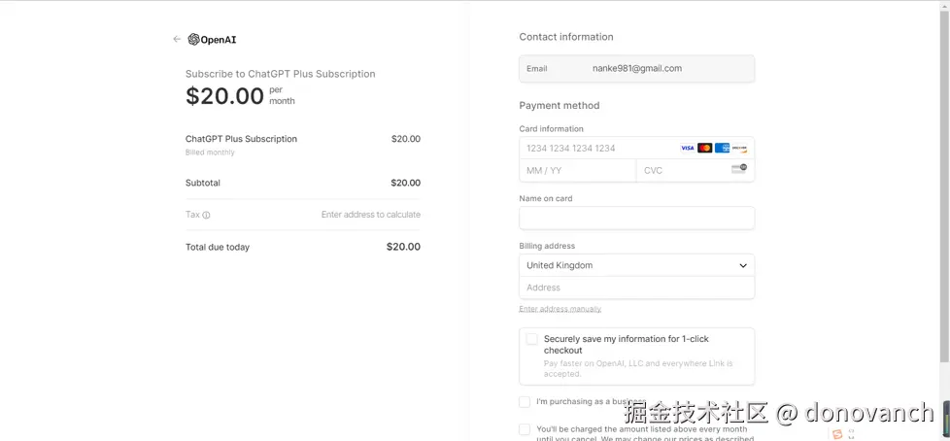
Task: Click the Enter address manually link
Action: coord(560,309)
